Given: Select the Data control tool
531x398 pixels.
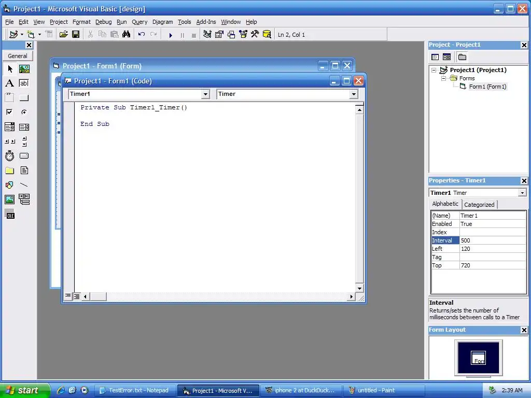Looking at the screenshot, I should click(x=24, y=200).
